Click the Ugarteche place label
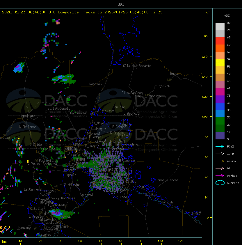The image size is (242, 245). click(72, 184)
